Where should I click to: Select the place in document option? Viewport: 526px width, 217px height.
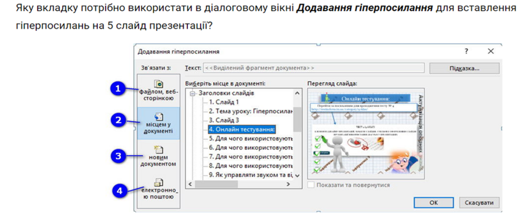coord(159,123)
